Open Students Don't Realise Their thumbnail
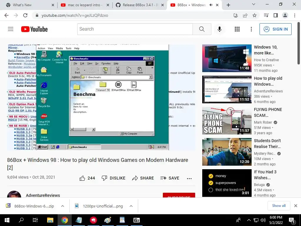Image resolution: width=301 pixels, height=226 pixels. click(x=227, y=152)
